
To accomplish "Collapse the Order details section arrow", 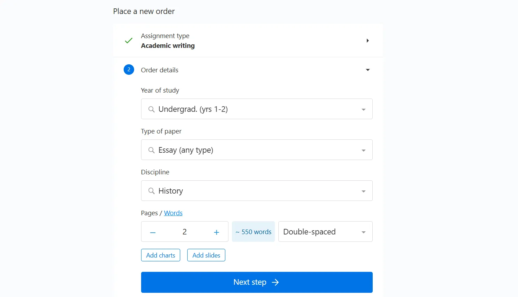I will [x=367, y=70].
